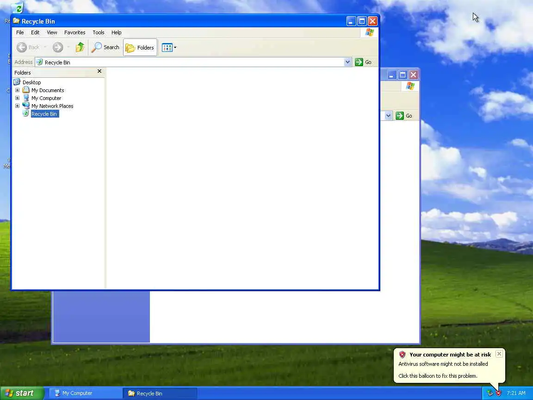Open the Start menu
Viewport: 533px width, 400px height.
pos(22,393)
